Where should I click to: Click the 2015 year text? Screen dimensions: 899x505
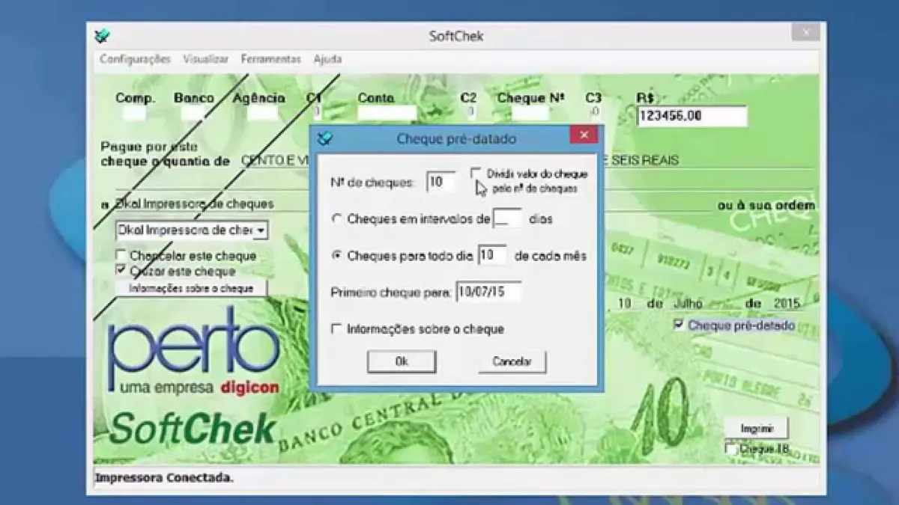pos(787,304)
